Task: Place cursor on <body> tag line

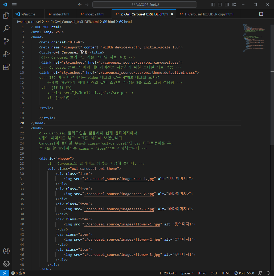Action: 37,128
